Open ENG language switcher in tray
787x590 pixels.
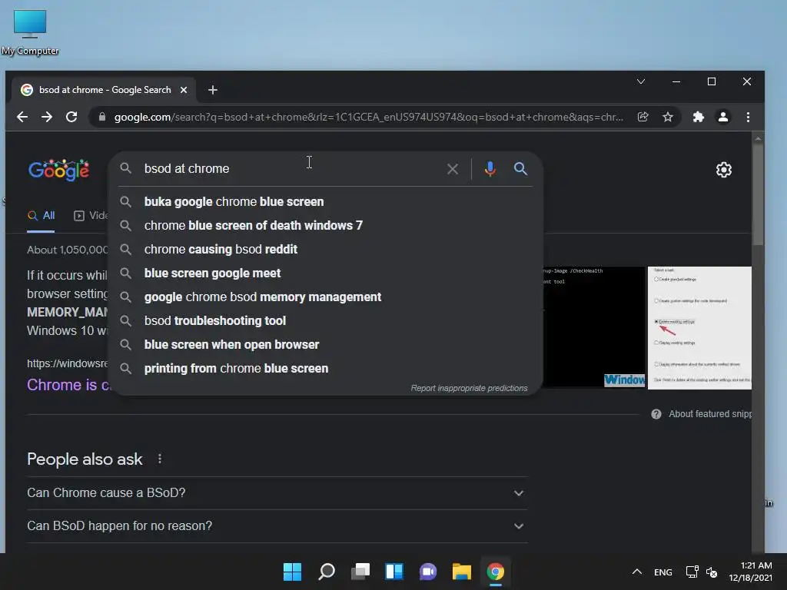663,572
